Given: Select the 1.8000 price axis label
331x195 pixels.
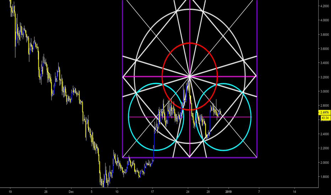Looking at the screenshot, I should click(325, 177).
